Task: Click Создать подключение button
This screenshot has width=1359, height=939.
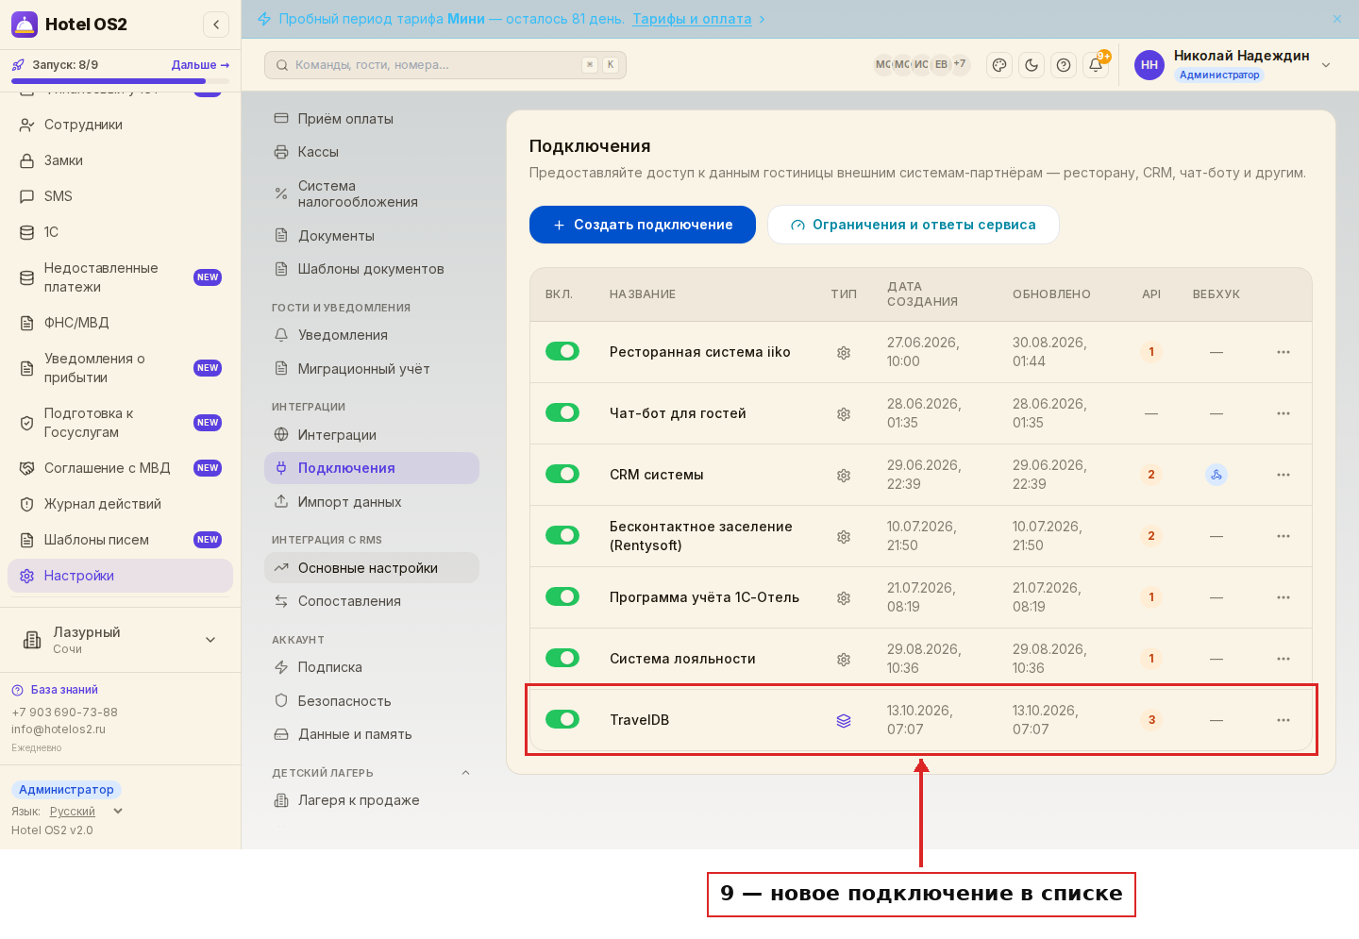Action: 643,225
